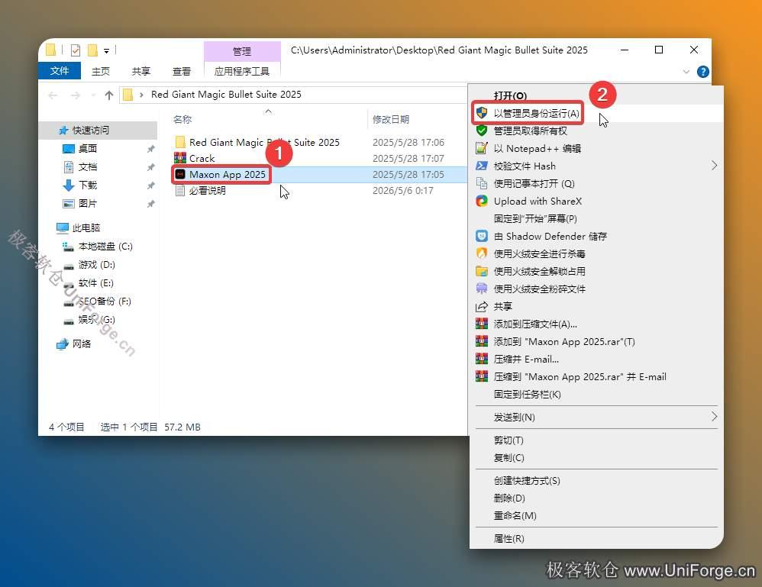
Task: Click folder icon for 使用火绒安全解锁占用
Action: (x=482, y=271)
